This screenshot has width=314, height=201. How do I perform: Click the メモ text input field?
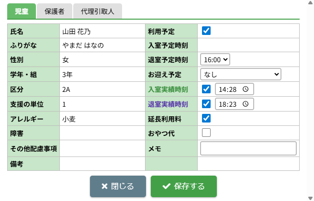(248, 148)
